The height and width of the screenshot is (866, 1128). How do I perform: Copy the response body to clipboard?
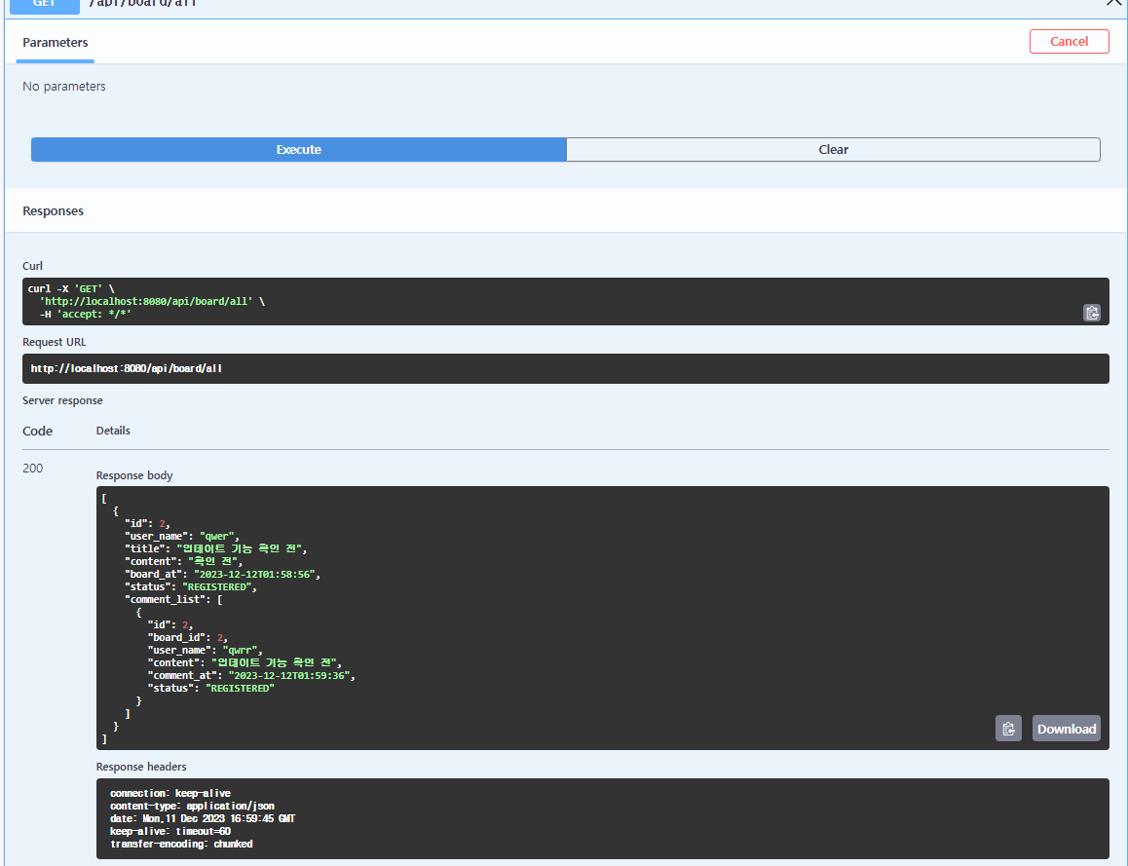(1008, 729)
